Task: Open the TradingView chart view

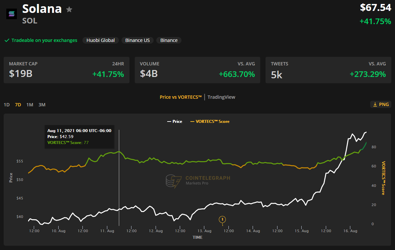Action: (x=221, y=97)
